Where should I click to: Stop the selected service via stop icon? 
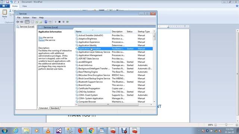pos(59,22)
